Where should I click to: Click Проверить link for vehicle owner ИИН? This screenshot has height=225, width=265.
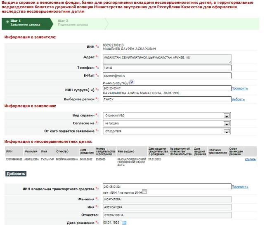tap(240, 187)
